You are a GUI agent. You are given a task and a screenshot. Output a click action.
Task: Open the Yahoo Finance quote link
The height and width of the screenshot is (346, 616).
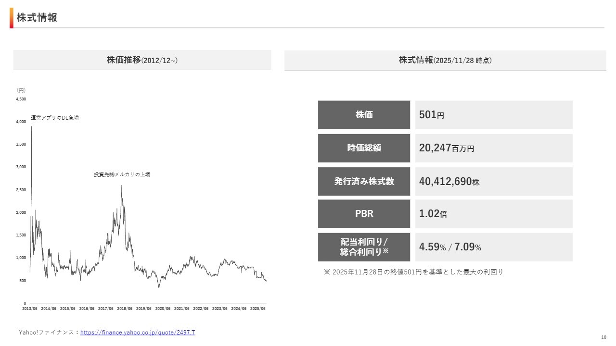pos(138,332)
